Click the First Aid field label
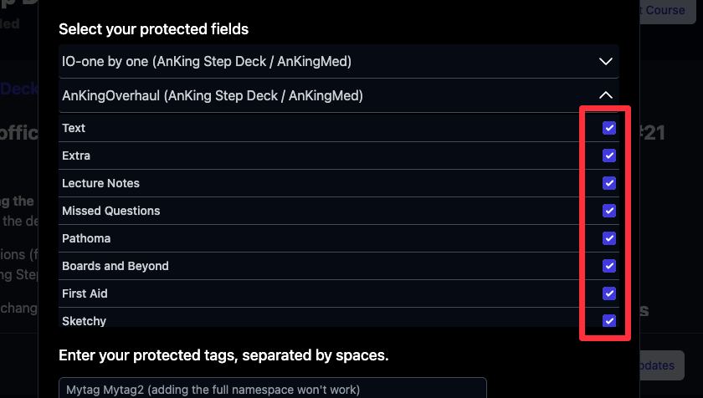703x398 pixels. (85, 293)
